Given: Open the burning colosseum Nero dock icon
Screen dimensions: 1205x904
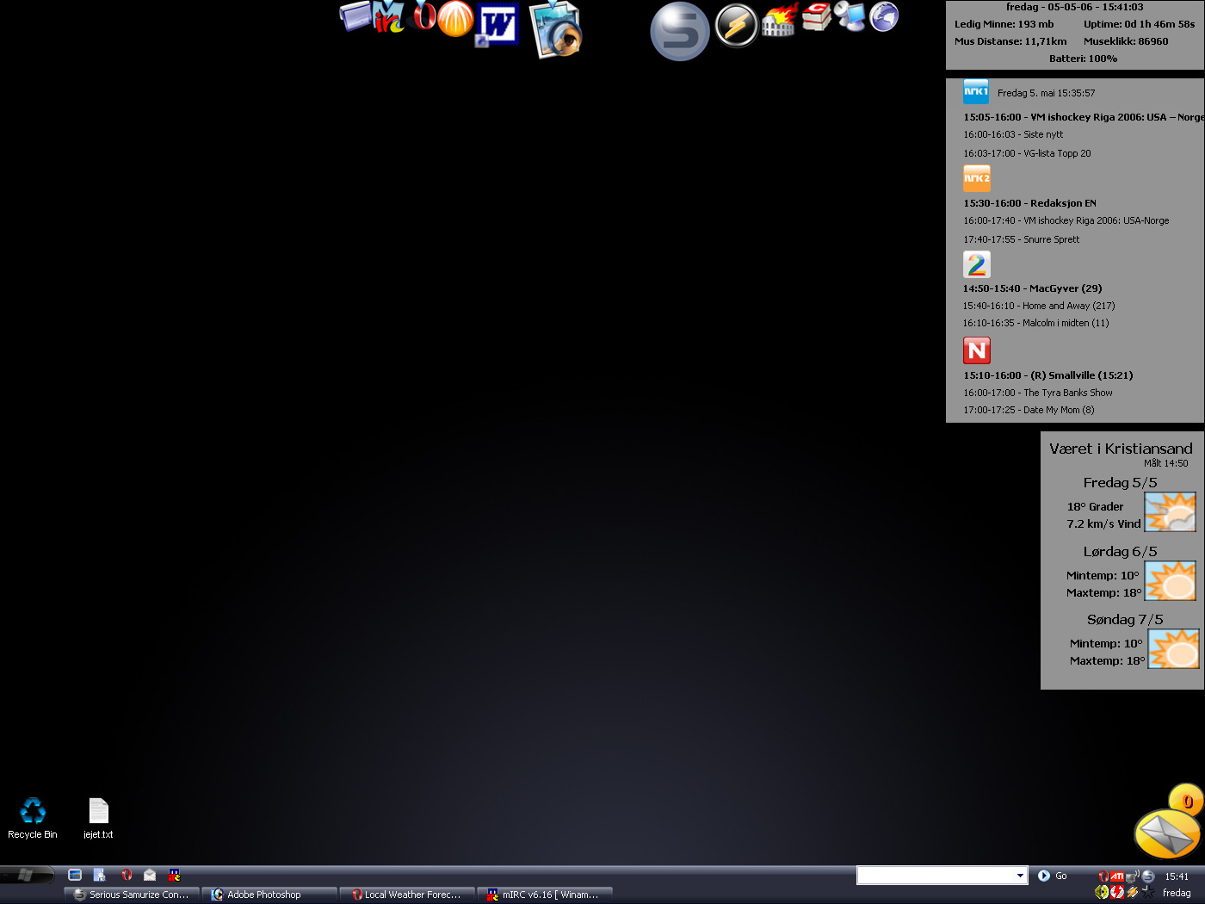Looking at the screenshot, I should click(x=780, y=21).
